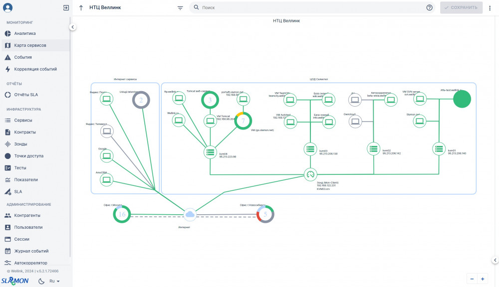Click the logout icon in sidebar header

(66, 7)
